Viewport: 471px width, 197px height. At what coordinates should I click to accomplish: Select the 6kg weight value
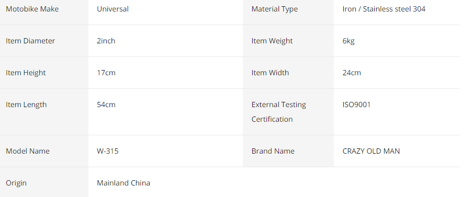(x=349, y=41)
